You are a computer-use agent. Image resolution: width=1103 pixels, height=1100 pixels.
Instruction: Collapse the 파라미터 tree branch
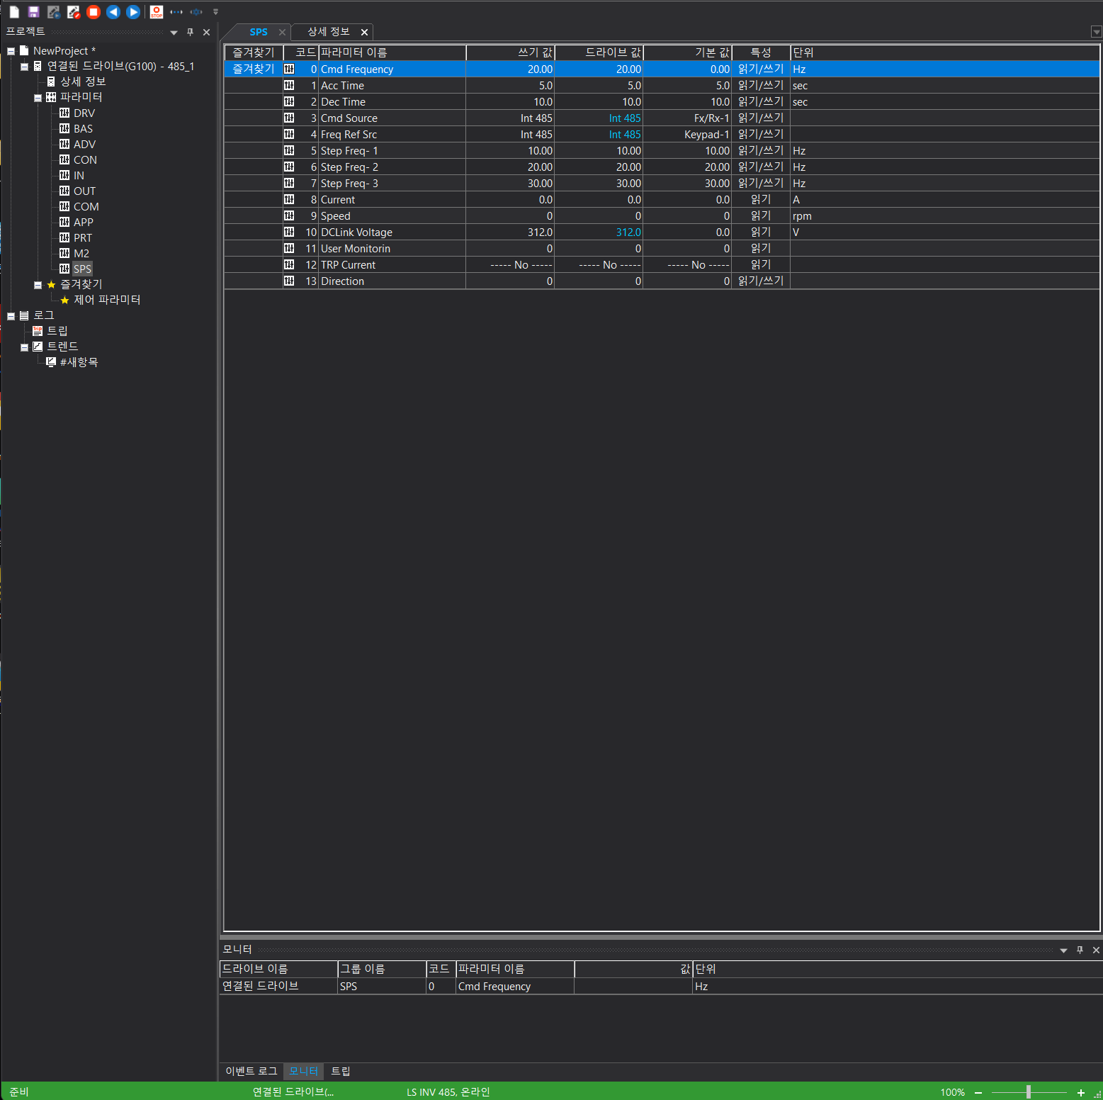38,97
